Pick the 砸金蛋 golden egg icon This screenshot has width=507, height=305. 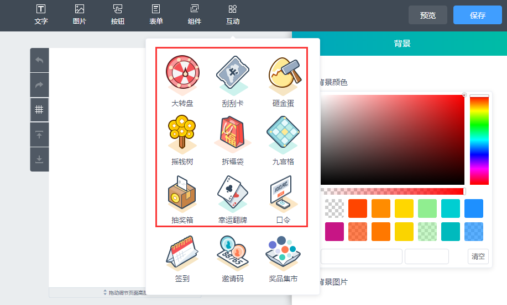pos(283,74)
